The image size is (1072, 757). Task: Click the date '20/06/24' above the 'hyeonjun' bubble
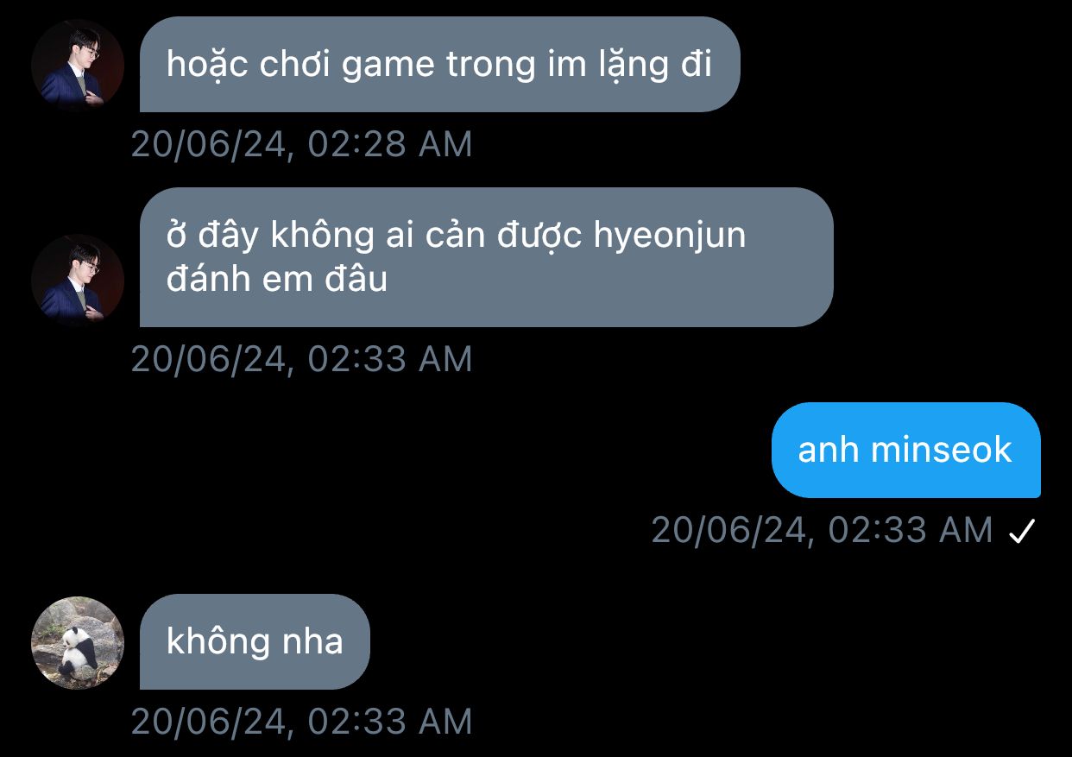(208, 144)
